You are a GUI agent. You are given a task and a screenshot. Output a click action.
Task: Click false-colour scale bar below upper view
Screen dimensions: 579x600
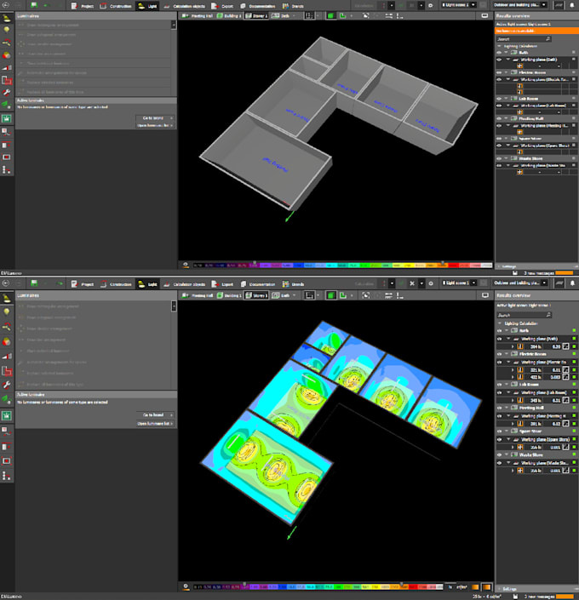342,265
